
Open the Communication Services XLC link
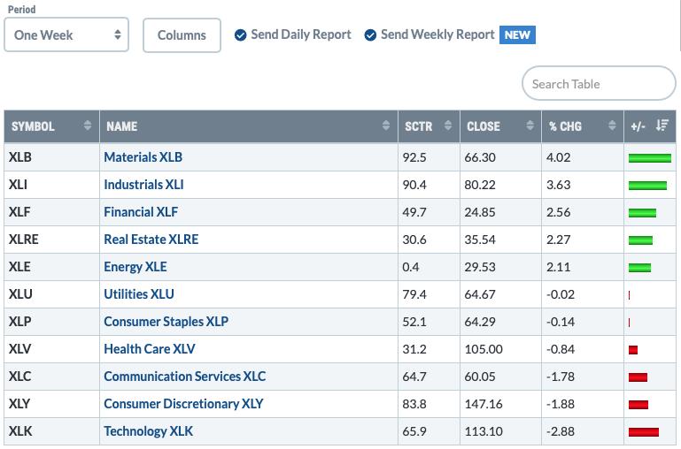point(184,377)
